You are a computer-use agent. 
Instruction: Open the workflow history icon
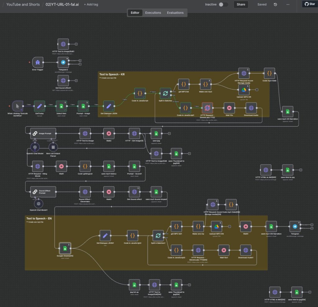pos(275,4)
